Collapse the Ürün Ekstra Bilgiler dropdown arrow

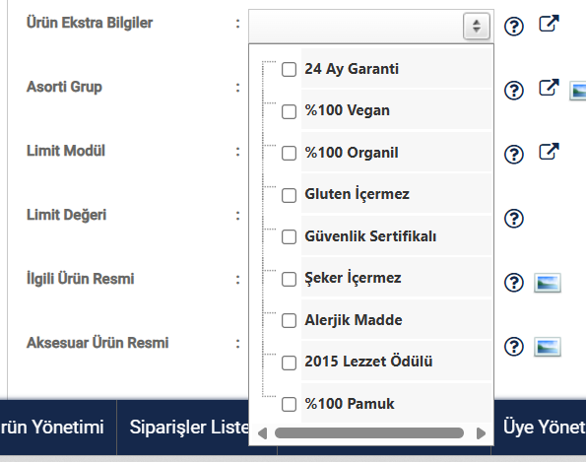coord(477,27)
